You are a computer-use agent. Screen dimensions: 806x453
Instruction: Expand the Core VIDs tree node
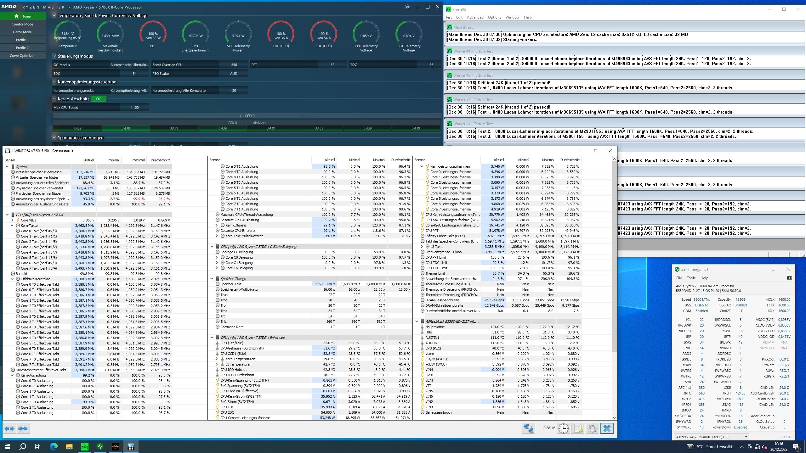tap(12, 220)
